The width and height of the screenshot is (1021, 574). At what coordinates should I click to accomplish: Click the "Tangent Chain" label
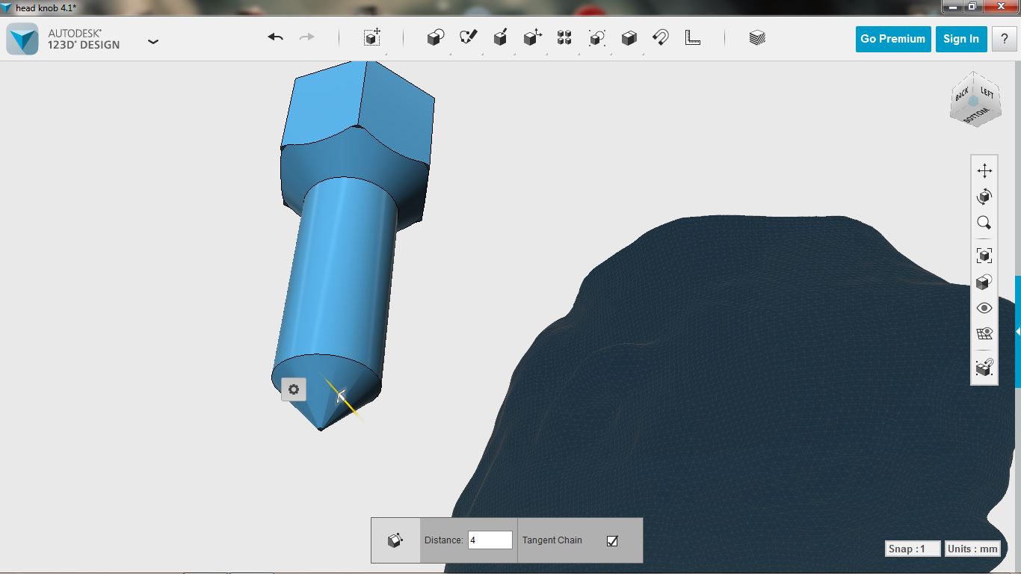pos(552,540)
